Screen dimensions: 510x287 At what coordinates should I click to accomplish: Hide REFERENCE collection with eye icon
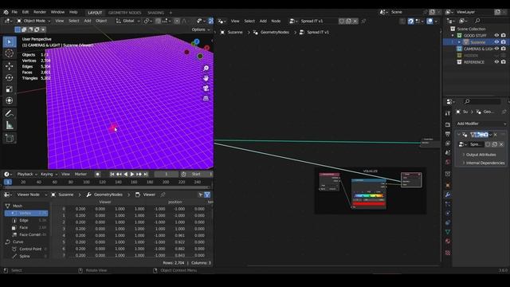[x=496, y=62]
